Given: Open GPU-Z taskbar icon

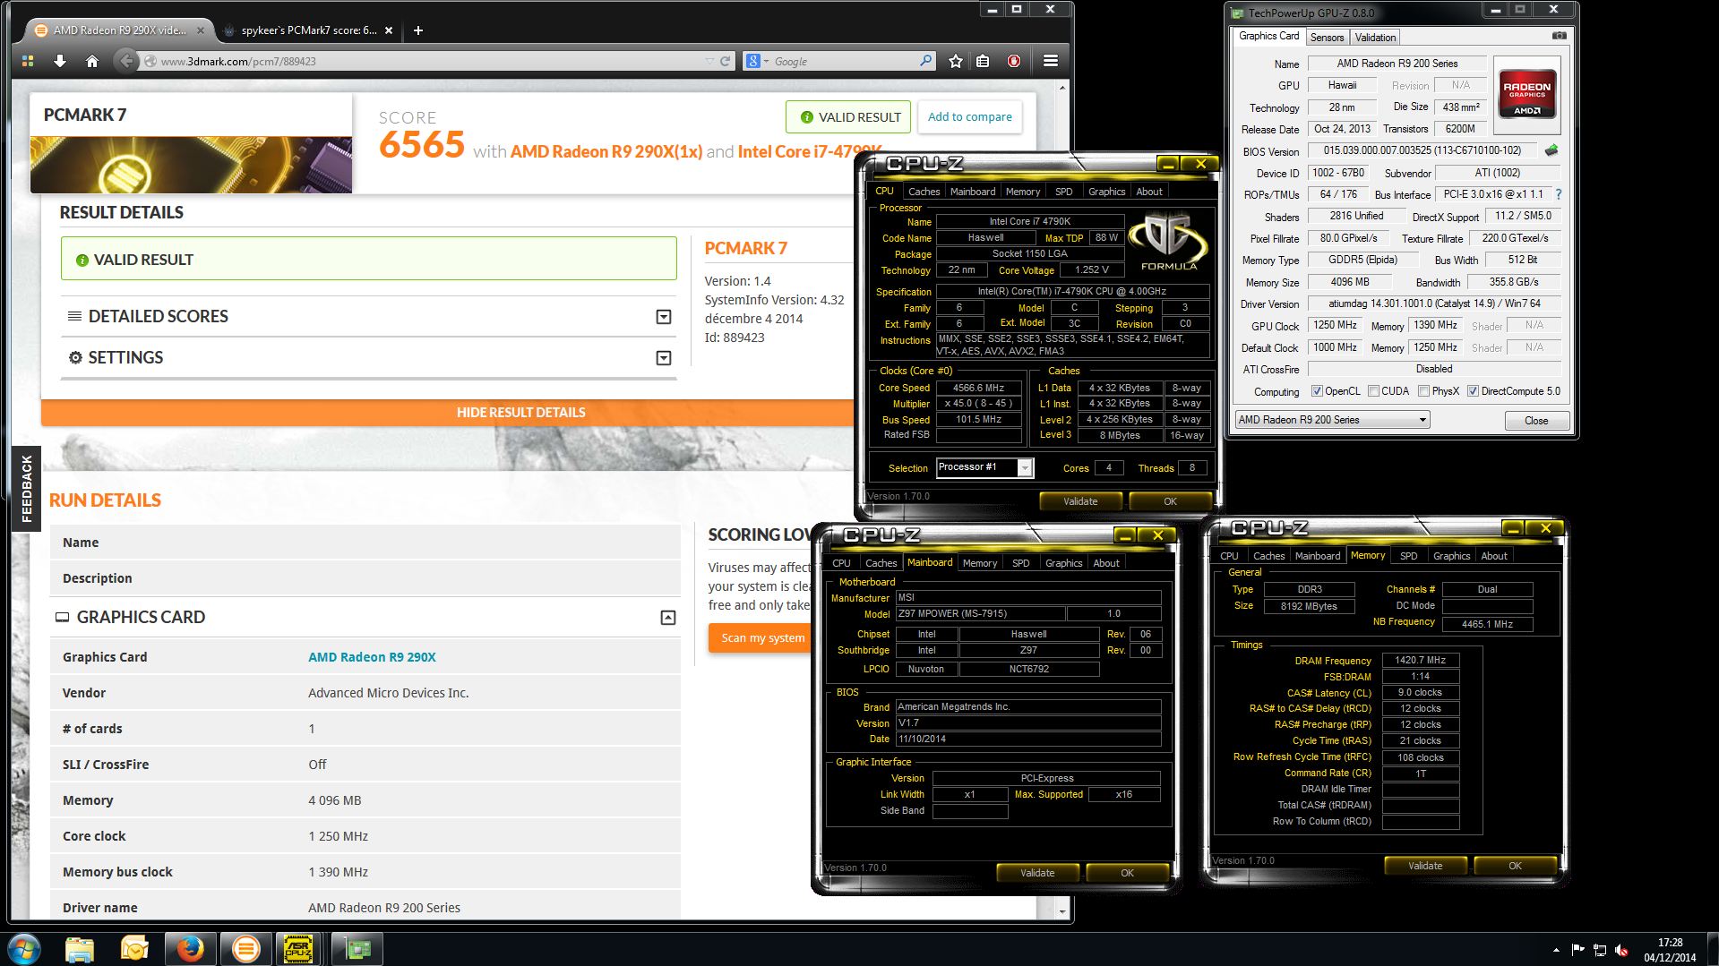Looking at the screenshot, I should pos(357,949).
